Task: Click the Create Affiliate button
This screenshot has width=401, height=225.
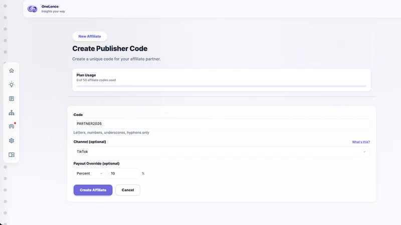Action: [93, 190]
